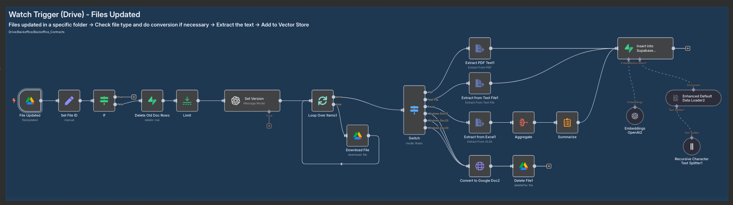Open the Extract from Excel1 node
Viewport: 733px width, 205px height.
point(480,122)
